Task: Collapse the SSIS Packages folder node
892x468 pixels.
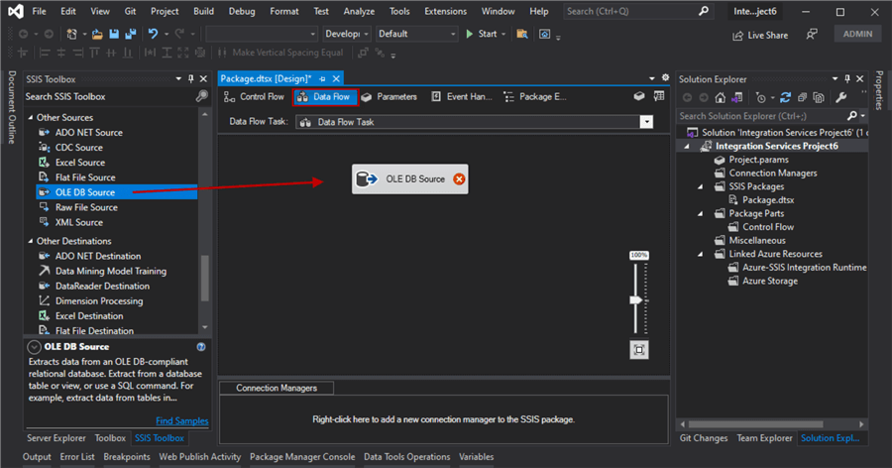Action: (700, 186)
